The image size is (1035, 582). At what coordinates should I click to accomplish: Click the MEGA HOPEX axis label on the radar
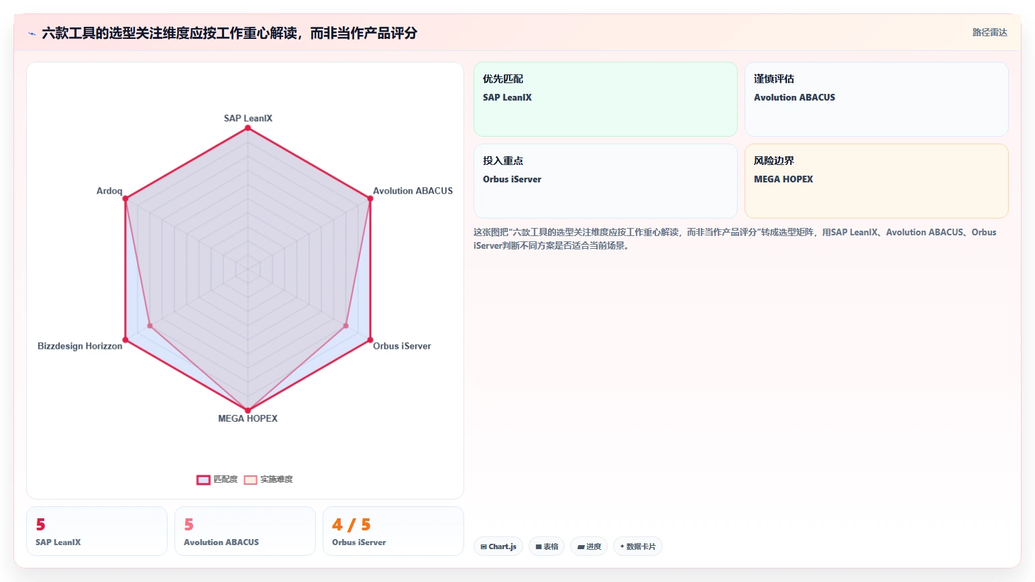coord(248,418)
